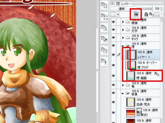Hide レイヤー 1 using its eye icon

(113, 55)
